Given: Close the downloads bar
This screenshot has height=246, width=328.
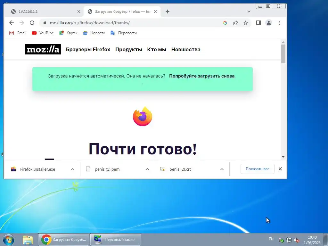Looking at the screenshot, I should (x=280, y=169).
